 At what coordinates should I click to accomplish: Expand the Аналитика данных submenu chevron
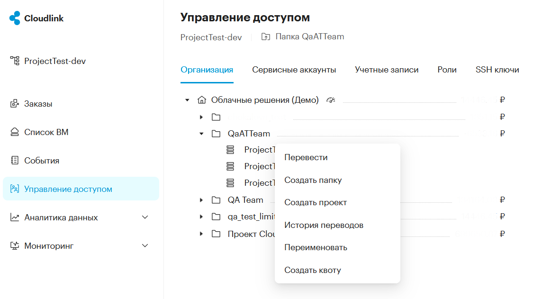[x=145, y=217]
